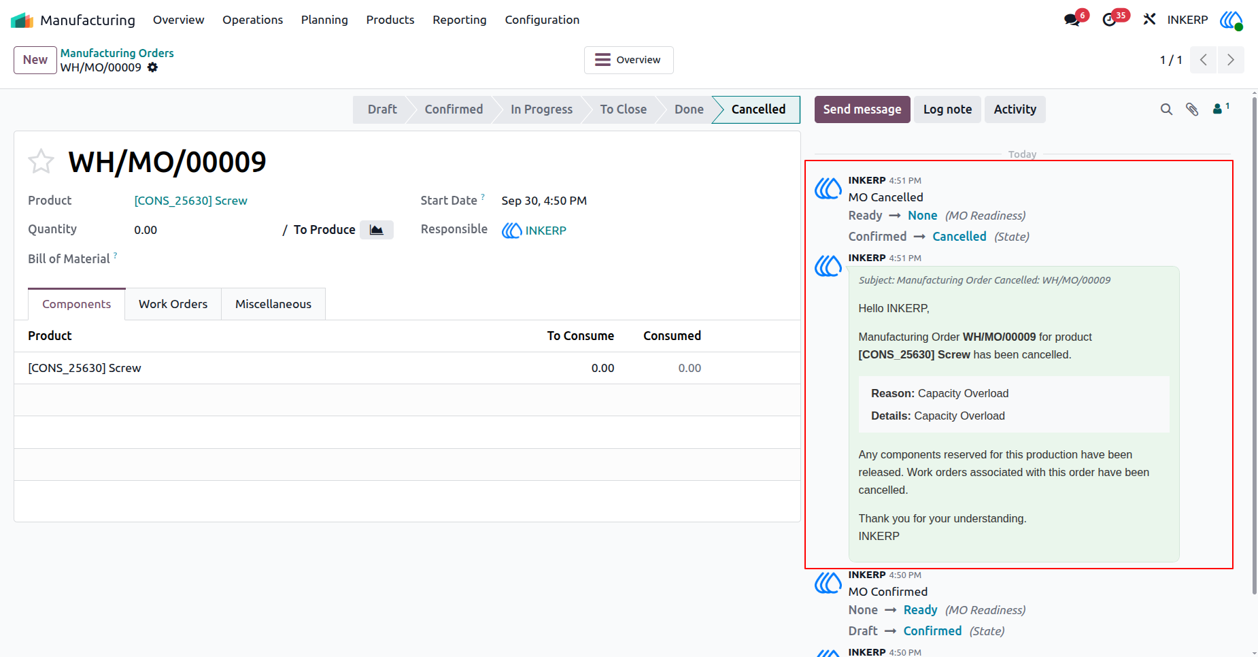Select the Done status stage
The height and width of the screenshot is (657, 1258).
(x=689, y=109)
